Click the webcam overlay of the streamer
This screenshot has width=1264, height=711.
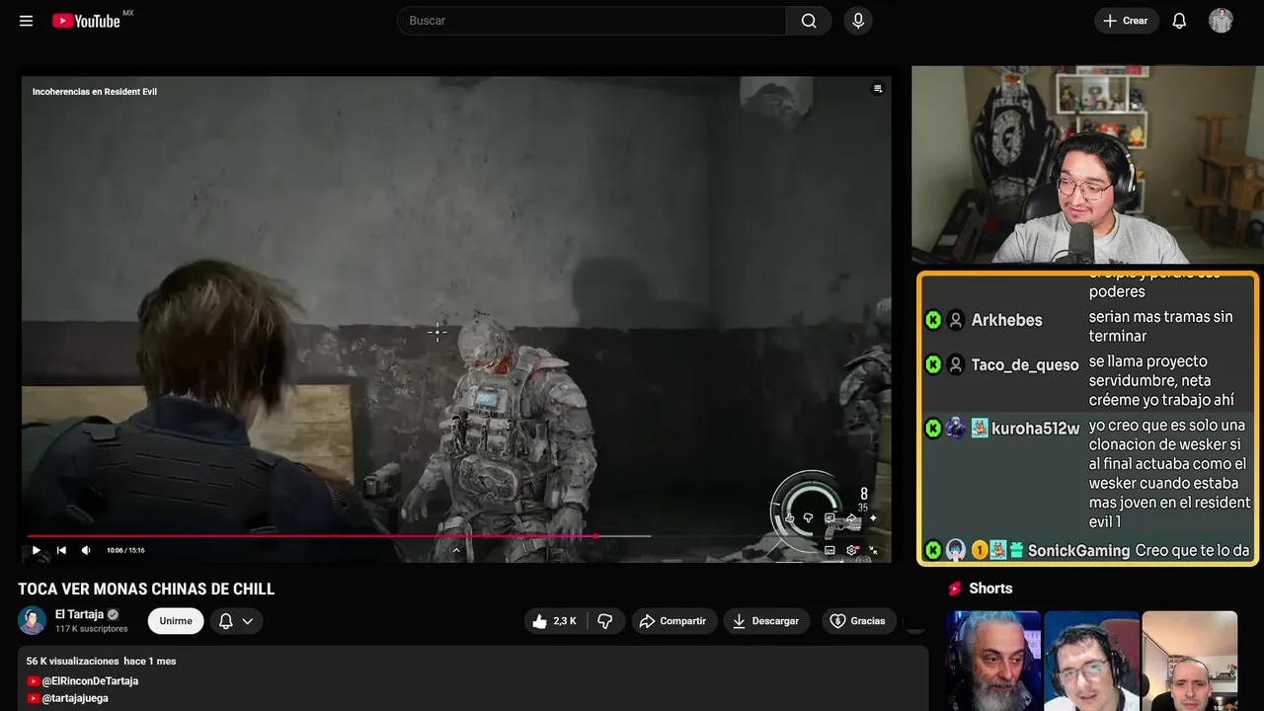(x=1087, y=165)
